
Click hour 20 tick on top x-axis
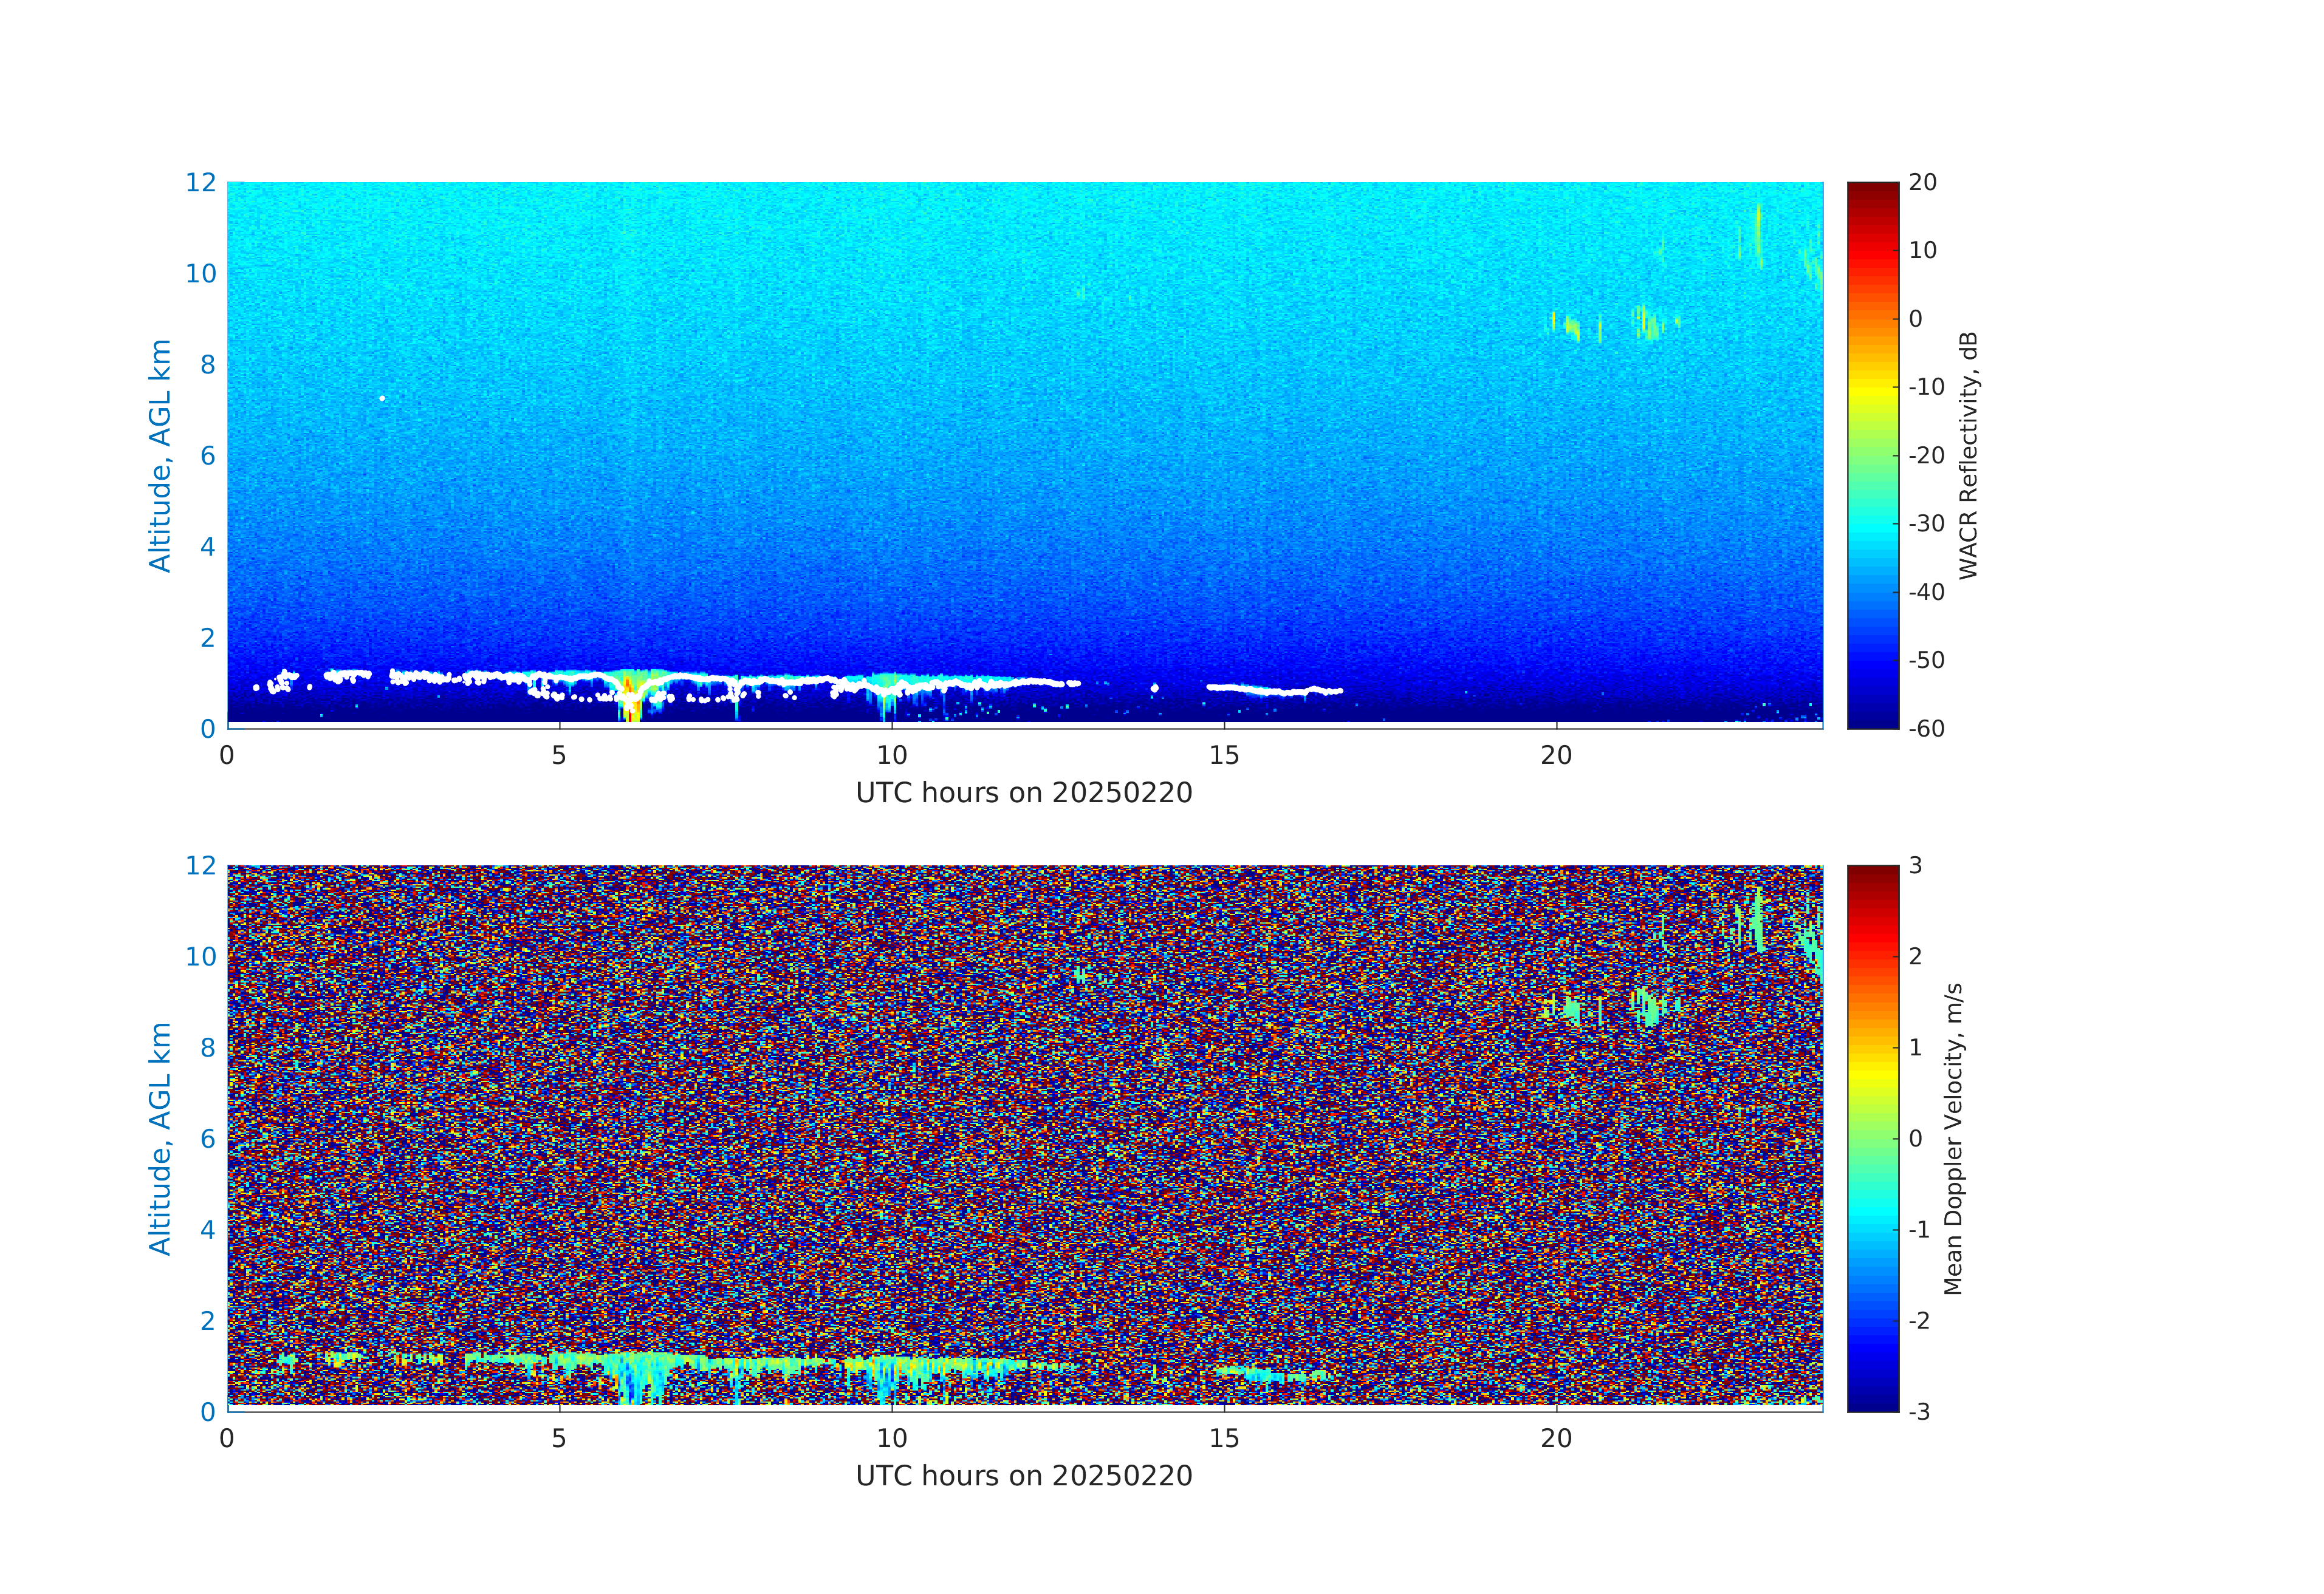point(1556,755)
